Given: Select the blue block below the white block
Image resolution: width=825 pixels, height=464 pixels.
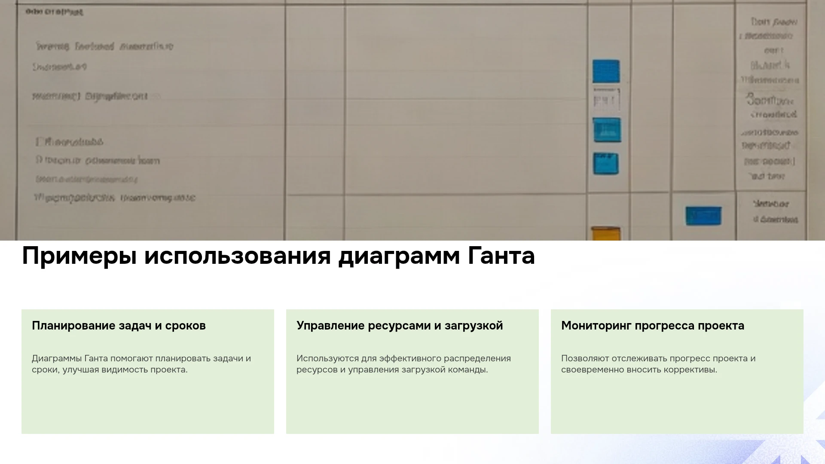Looking at the screenshot, I should pyautogui.click(x=607, y=130).
